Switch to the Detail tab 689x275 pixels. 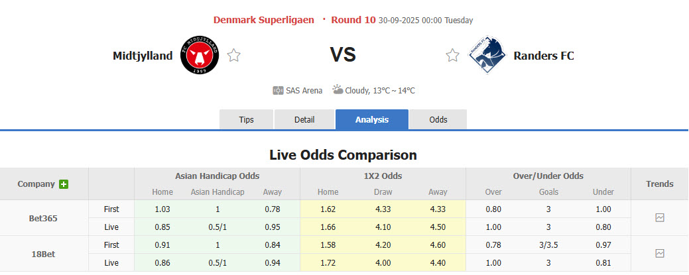pyautogui.click(x=304, y=120)
